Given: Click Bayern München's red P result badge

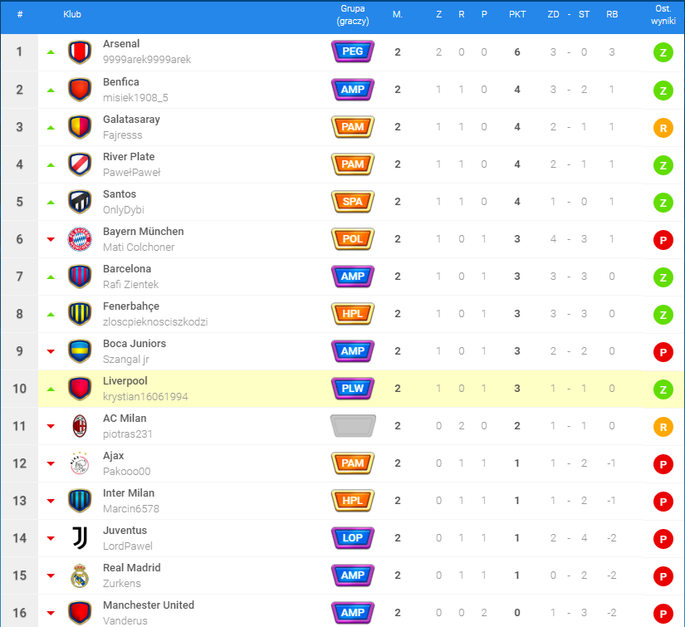Looking at the screenshot, I should click(663, 239).
